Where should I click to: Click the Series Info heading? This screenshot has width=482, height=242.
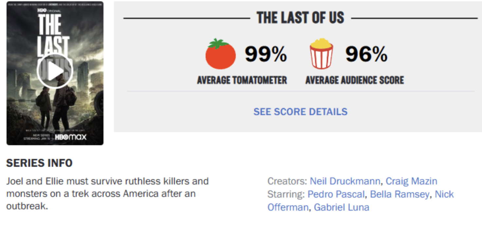tap(39, 163)
